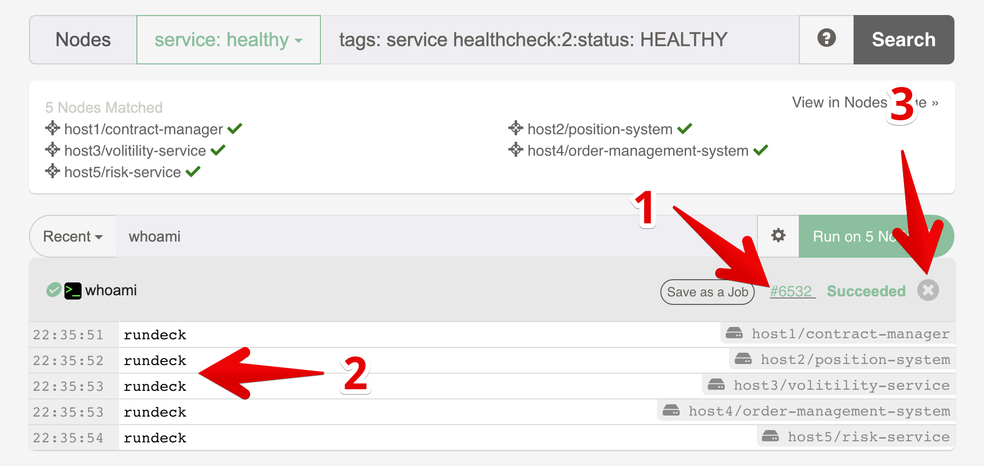Screen dimensions: 984x466
Task: Select the Nodes tab label
Action: pyautogui.click(x=83, y=40)
